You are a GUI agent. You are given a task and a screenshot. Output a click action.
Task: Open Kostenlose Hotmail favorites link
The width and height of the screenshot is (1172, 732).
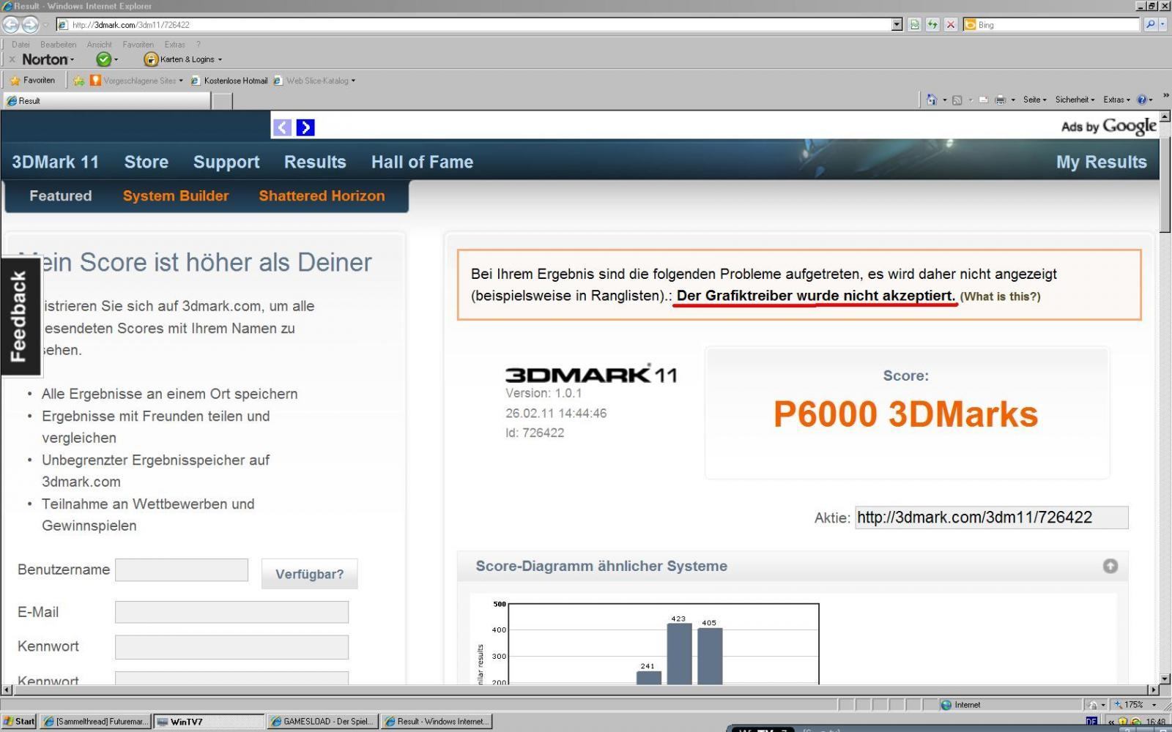click(229, 81)
